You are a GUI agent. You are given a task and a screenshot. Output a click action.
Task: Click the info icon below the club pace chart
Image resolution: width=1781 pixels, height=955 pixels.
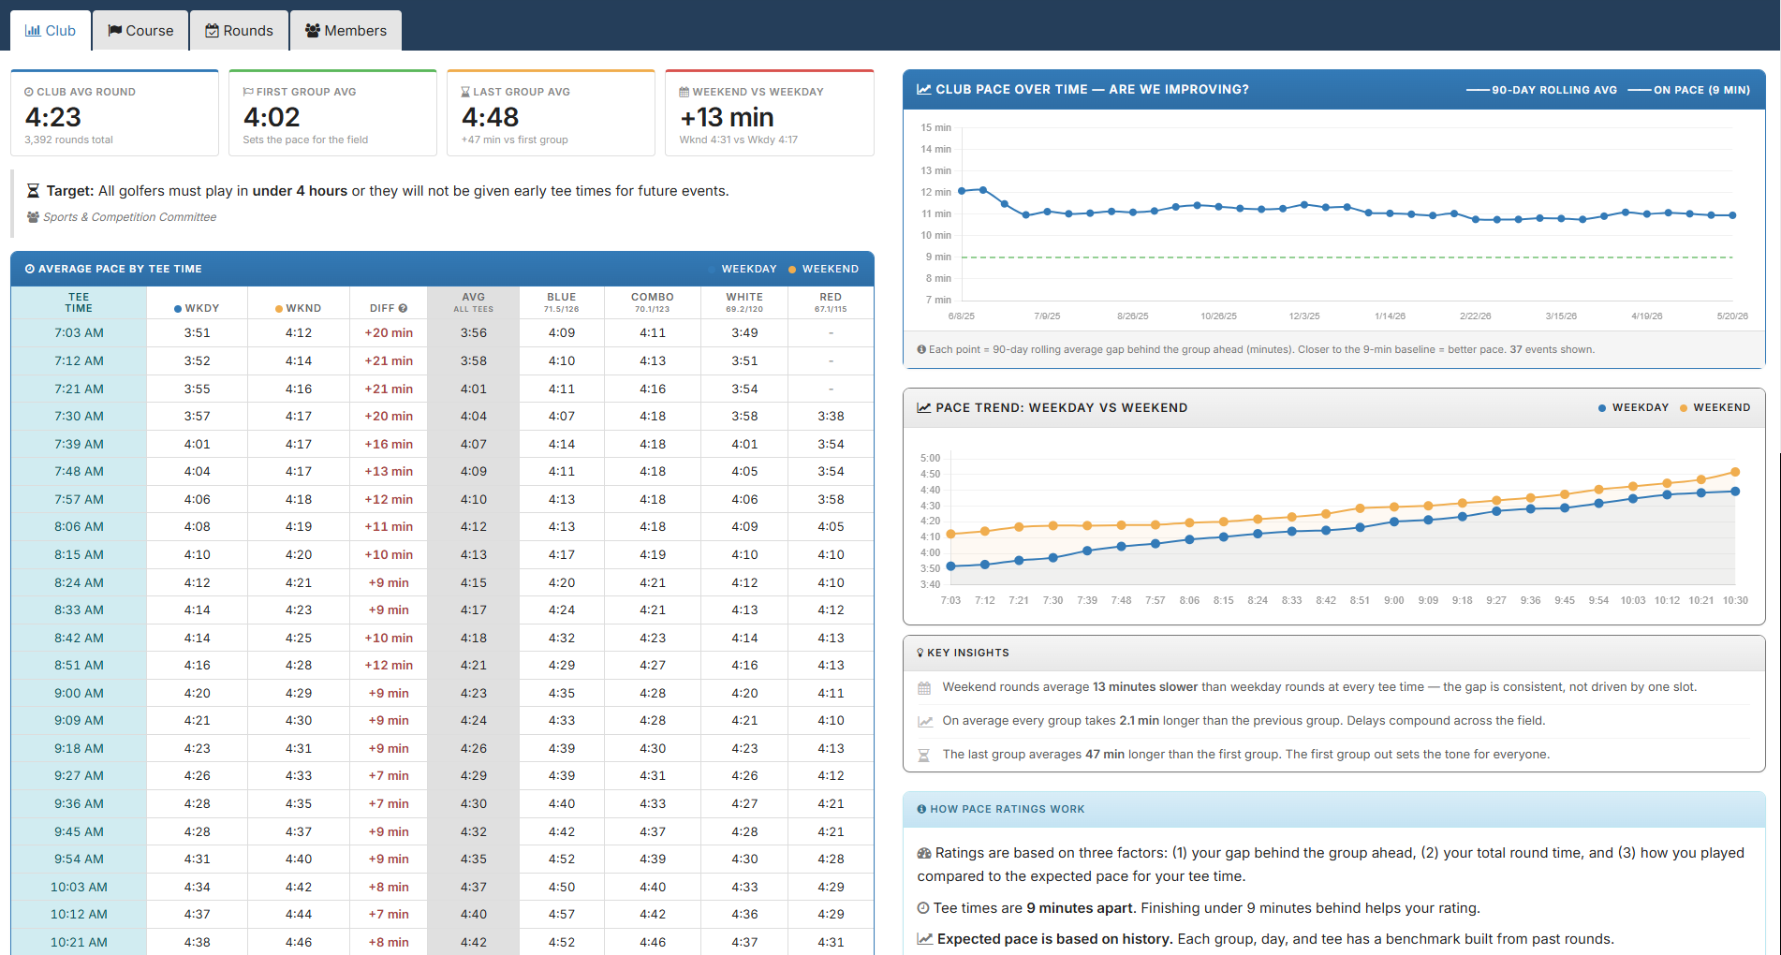[x=921, y=349]
